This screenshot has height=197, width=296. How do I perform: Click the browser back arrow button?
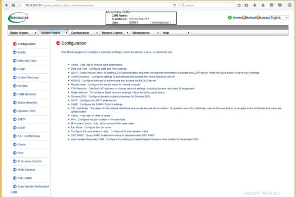pyautogui.click(x=7, y=5)
